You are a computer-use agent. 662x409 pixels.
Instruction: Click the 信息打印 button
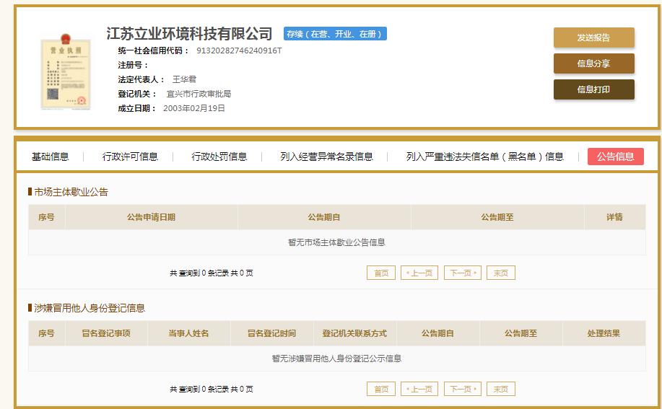click(x=593, y=89)
